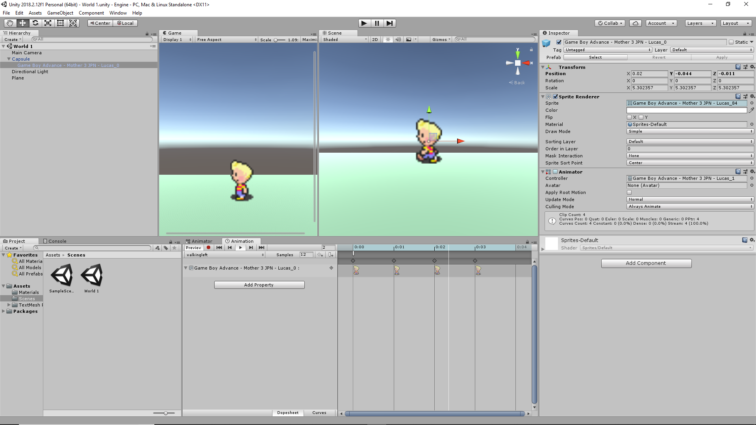The image size is (756, 425).
Task: Click the Play button in top toolbar
Action: point(364,23)
